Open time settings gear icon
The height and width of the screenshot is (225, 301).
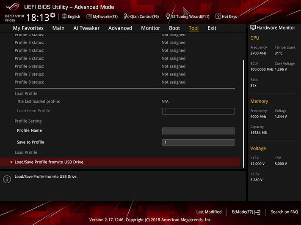click(x=52, y=15)
